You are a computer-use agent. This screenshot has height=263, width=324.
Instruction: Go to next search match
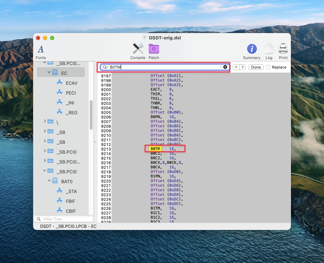(243, 67)
